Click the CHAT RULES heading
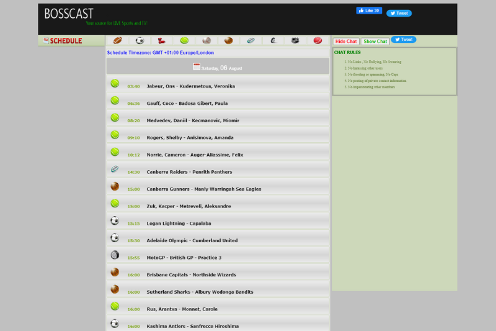 [x=347, y=52]
